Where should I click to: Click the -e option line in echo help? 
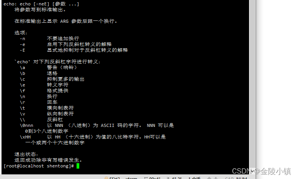66,44
